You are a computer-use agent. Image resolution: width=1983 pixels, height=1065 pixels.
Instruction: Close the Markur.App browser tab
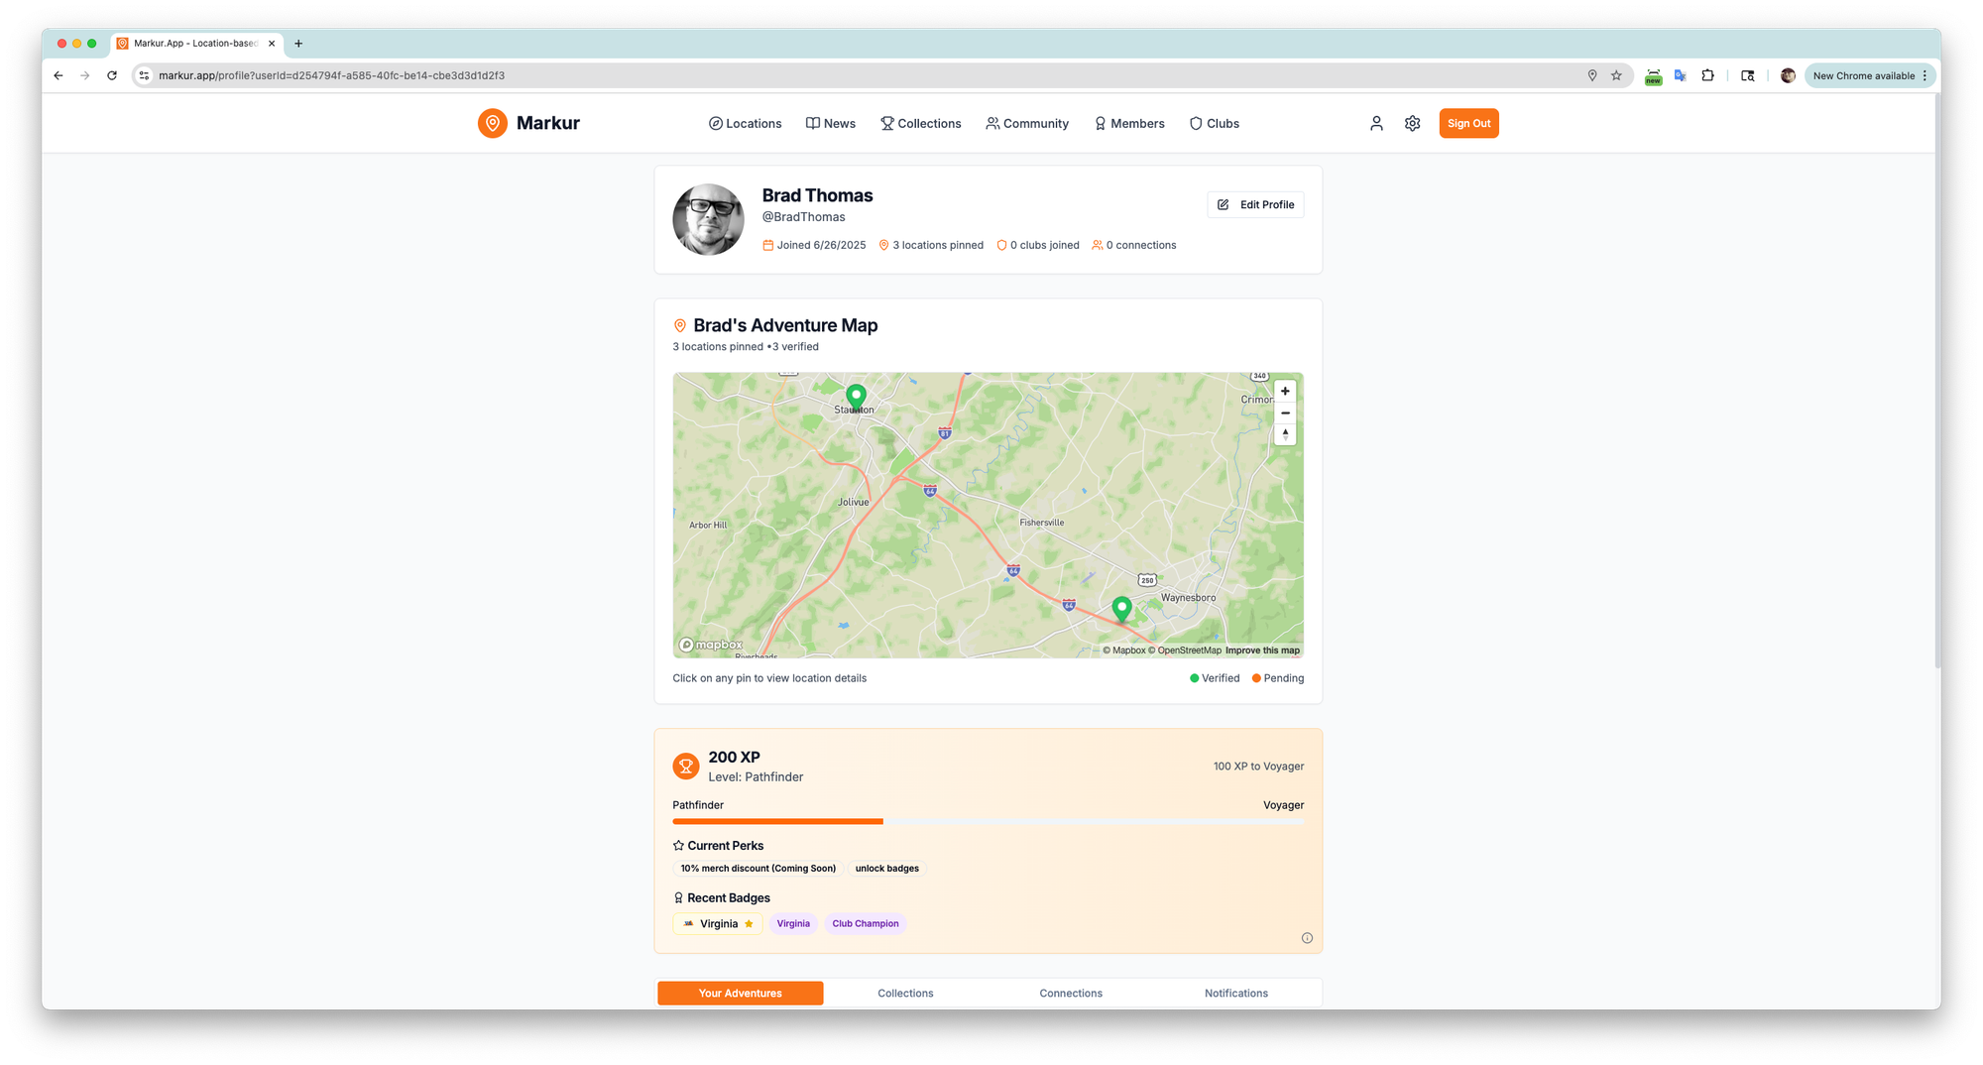click(272, 44)
